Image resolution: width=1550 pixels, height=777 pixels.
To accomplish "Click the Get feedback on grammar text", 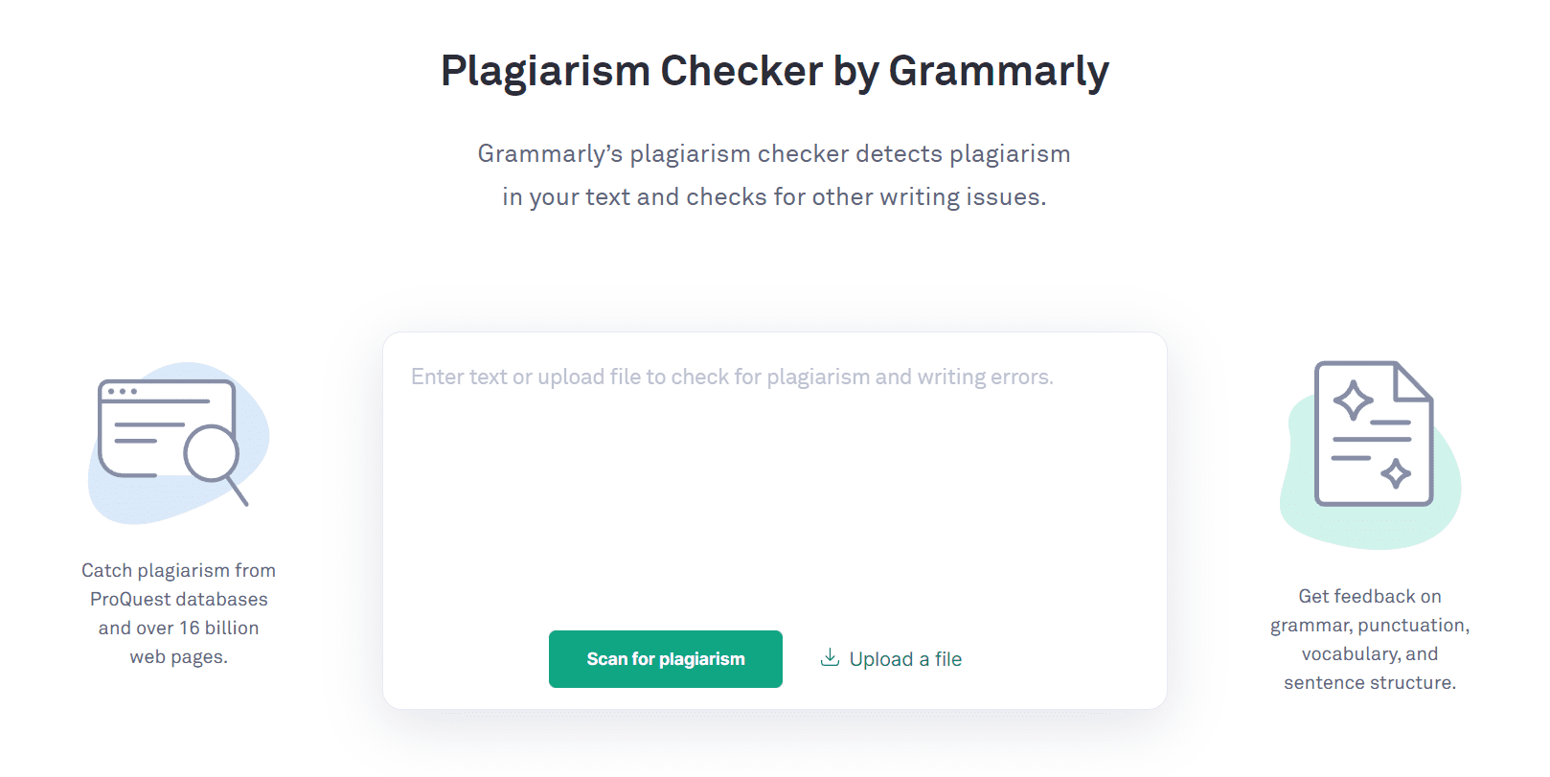I will point(1370,610).
